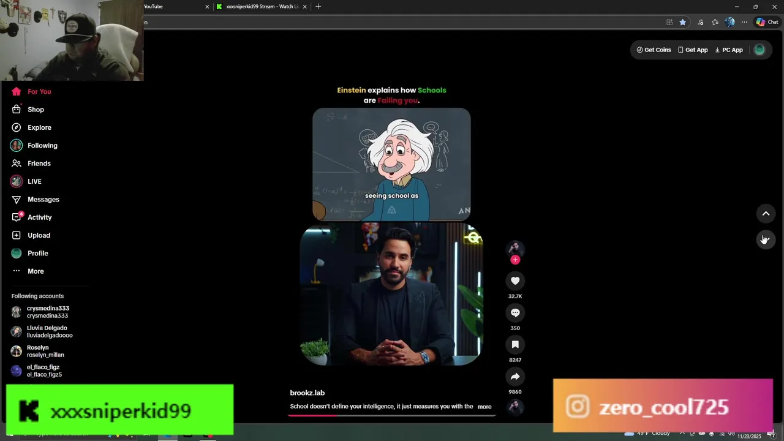Screen dimensions: 784x441
Task: Open the Edge favorites list icon
Action: point(715,22)
